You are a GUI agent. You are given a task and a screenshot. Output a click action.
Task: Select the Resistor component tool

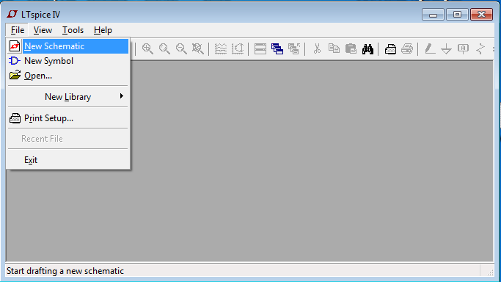(x=480, y=48)
